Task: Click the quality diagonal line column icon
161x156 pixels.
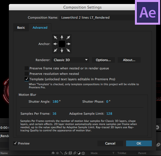Action: point(62,153)
